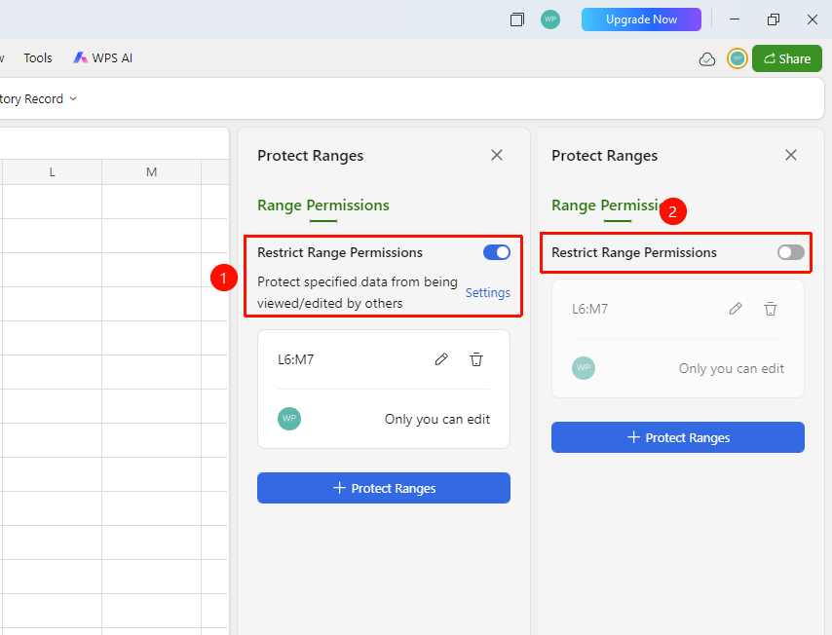Select the Range Permissions tab in left panel
Viewport: 832px width, 635px height.
click(x=323, y=205)
